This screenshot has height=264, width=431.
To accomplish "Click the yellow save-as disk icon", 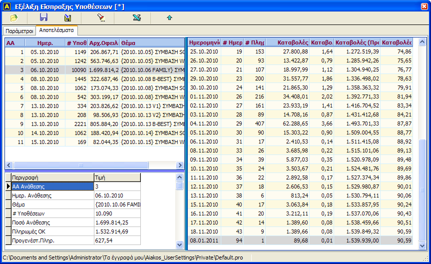I will [67, 18].
